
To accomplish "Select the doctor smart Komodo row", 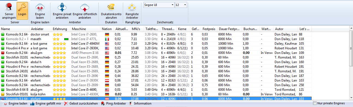I will pyautogui.click(x=156, y=34).
